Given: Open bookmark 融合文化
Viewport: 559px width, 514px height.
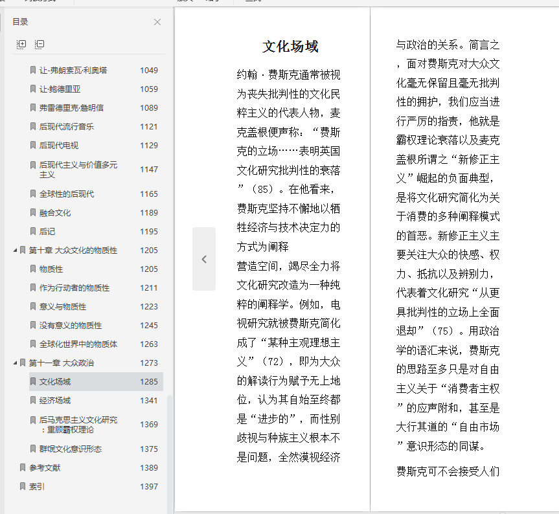Looking at the screenshot, I should (55, 213).
